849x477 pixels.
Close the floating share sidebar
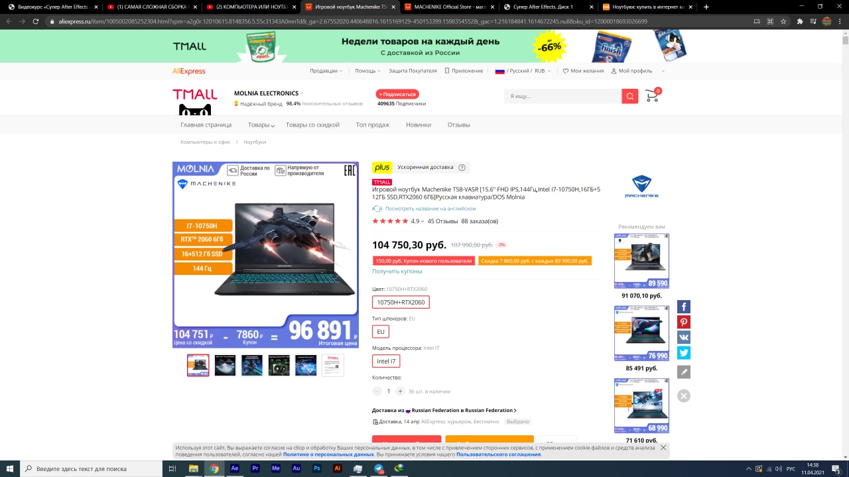[684, 396]
